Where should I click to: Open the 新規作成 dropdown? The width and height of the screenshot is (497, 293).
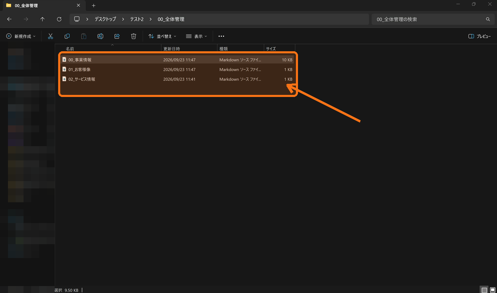tap(21, 36)
